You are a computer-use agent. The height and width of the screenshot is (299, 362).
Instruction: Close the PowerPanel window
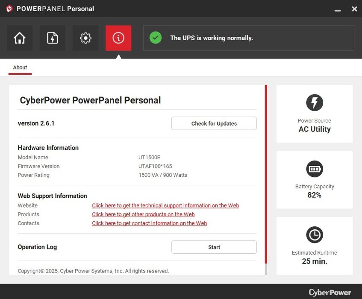(354, 9)
